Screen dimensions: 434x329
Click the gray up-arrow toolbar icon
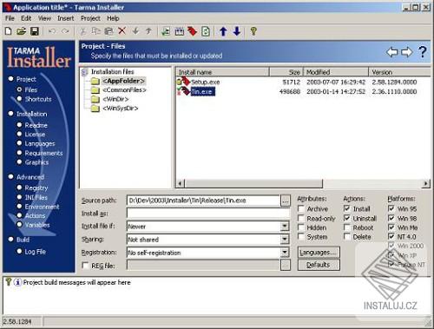point(148,30)
